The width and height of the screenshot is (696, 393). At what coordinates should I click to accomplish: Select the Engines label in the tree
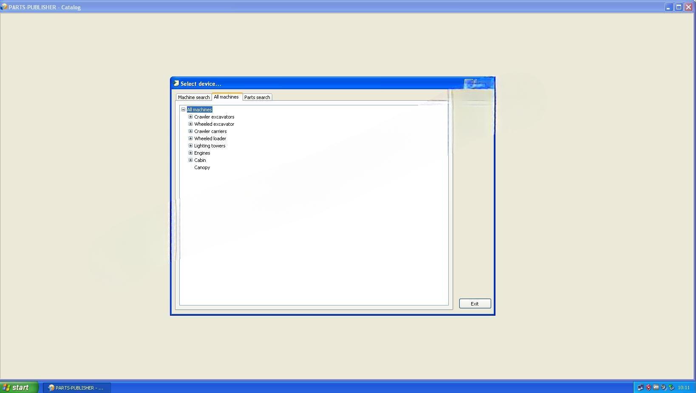click(x=202, y=153)
